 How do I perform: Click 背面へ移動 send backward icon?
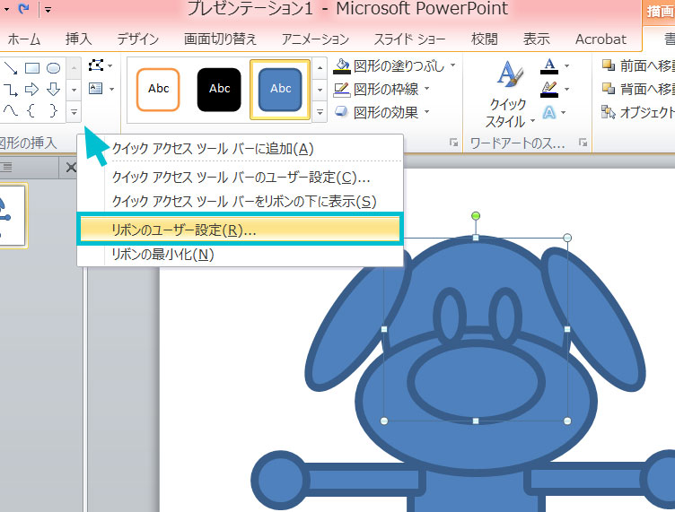(609, 89)
